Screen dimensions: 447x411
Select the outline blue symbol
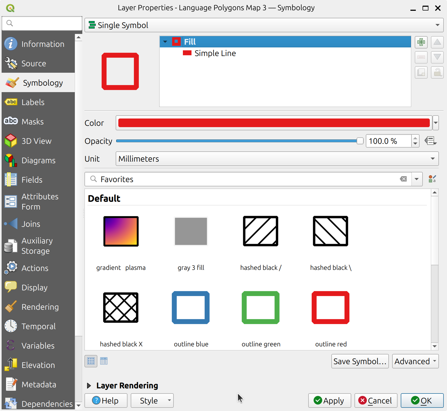[191, 308]
